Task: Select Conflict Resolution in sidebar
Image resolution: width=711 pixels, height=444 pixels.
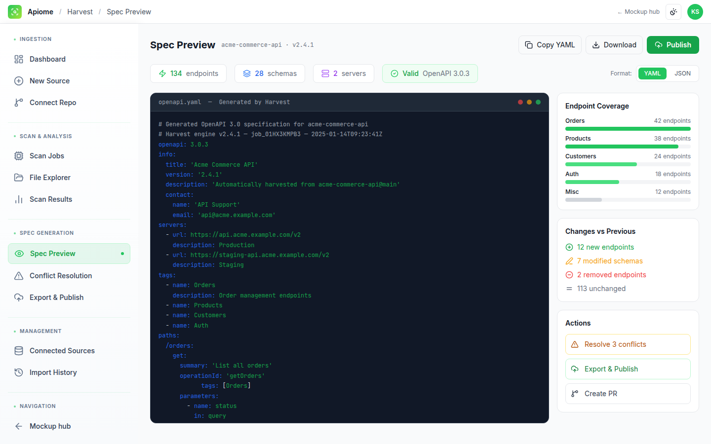Action: tap(69, 276)
